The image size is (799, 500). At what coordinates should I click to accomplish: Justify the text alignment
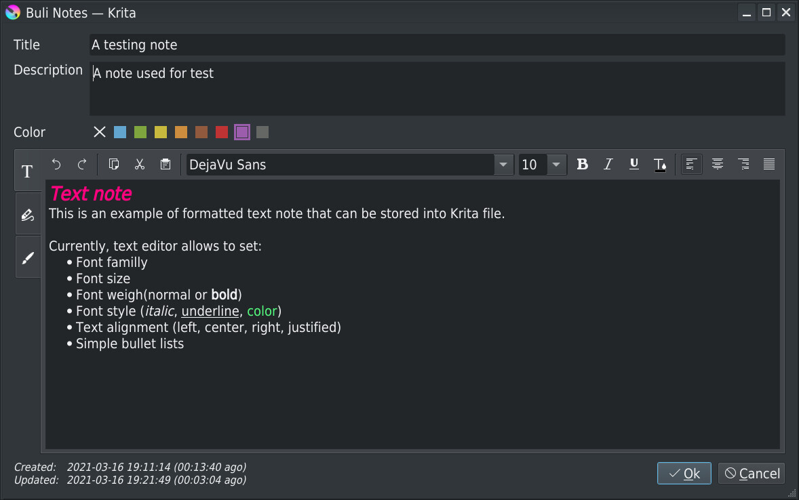point(768,164)
